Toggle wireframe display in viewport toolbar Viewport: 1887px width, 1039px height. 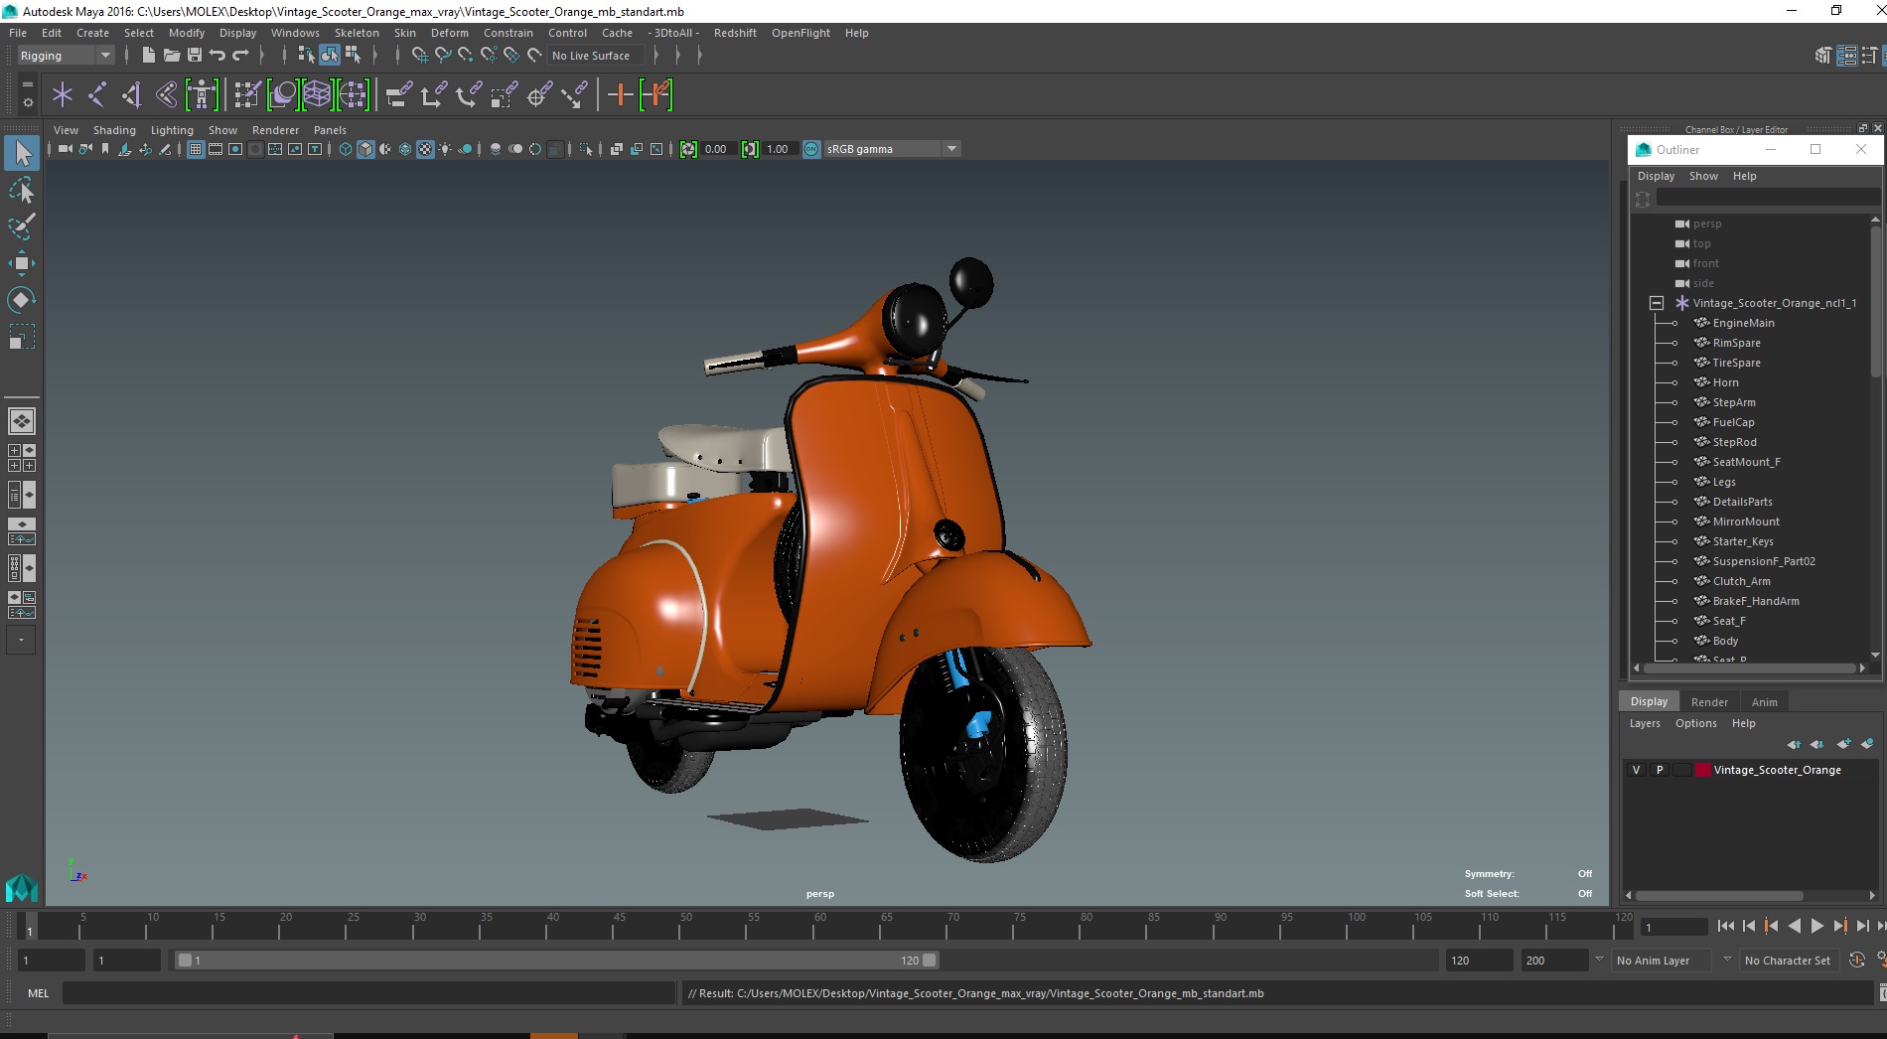pyautogui.click(x=346, y=149)
